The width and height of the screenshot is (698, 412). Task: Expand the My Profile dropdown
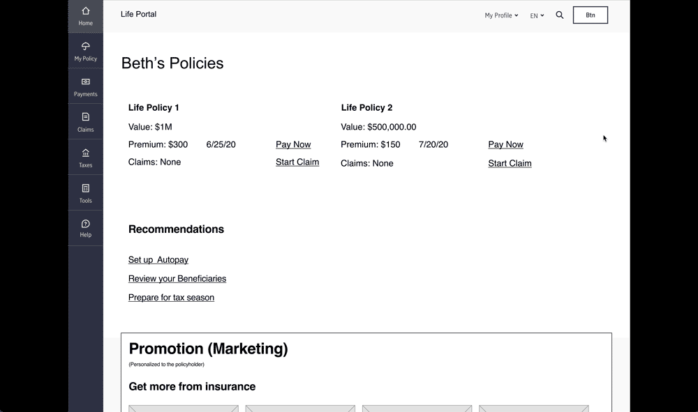[501, 15]
